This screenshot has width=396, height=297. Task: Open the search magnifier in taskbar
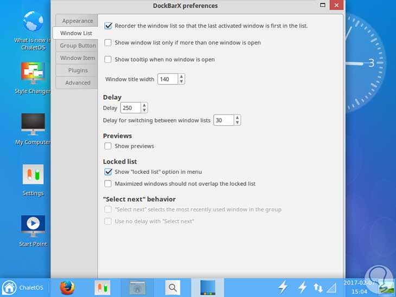pos(173,287)
